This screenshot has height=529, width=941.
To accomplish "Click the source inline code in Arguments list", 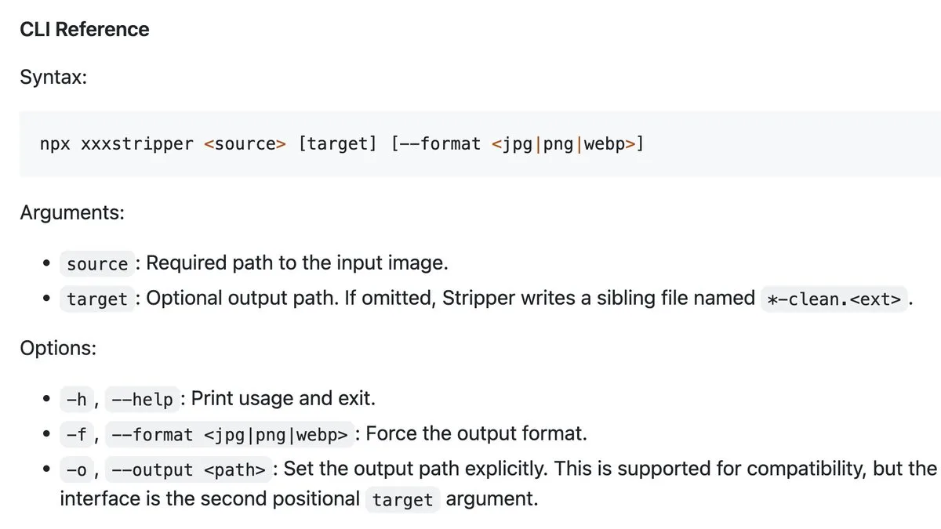I will pyautogui.click(x=97, y=264).
